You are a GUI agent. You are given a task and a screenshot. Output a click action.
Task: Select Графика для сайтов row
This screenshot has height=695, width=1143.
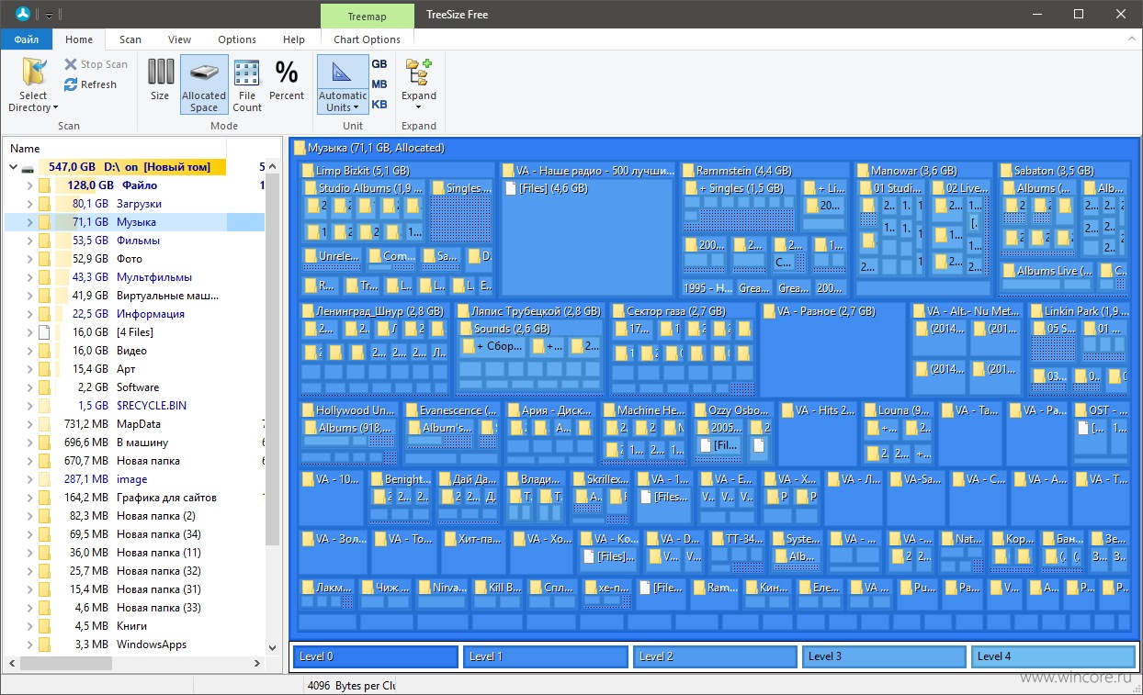(135, 498)
